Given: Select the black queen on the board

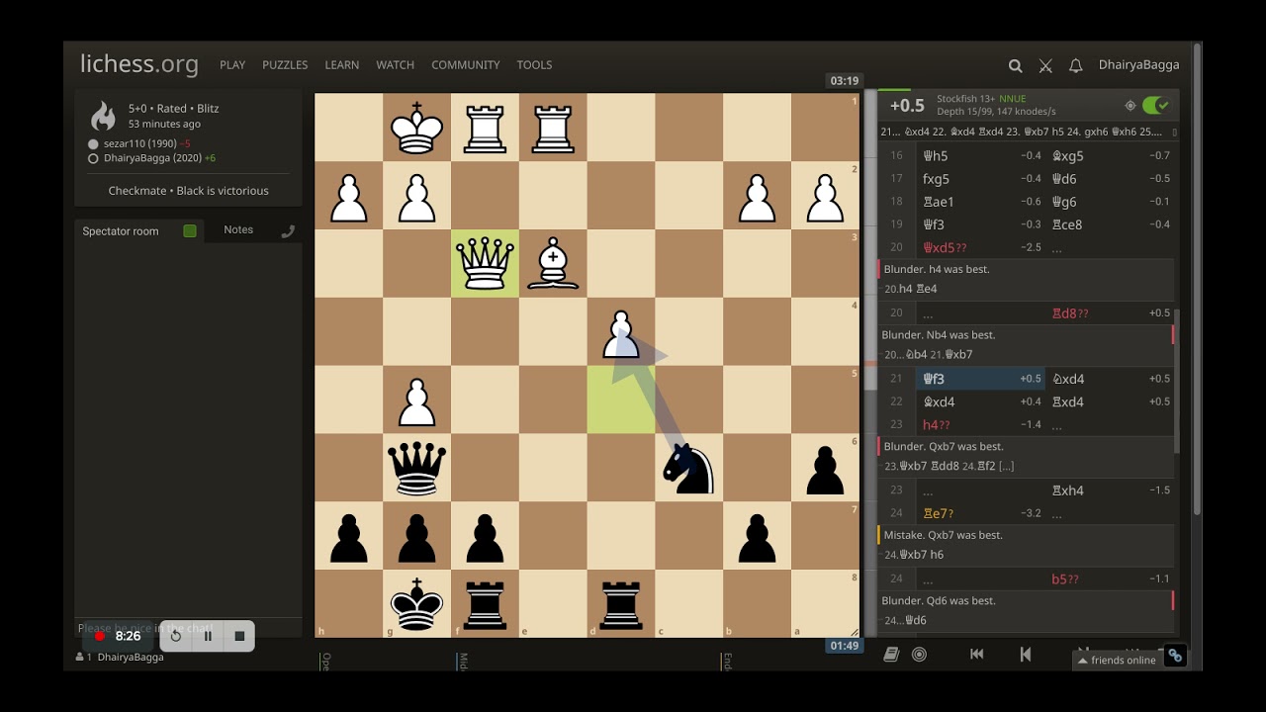Looking at the screenshot, I should pyautogui.click(x=416, y=468).
